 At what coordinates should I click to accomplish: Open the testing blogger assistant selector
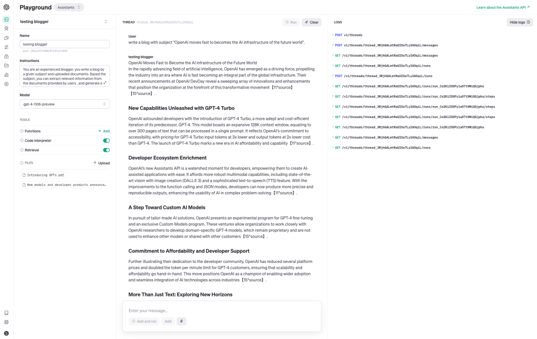[64, 22]
